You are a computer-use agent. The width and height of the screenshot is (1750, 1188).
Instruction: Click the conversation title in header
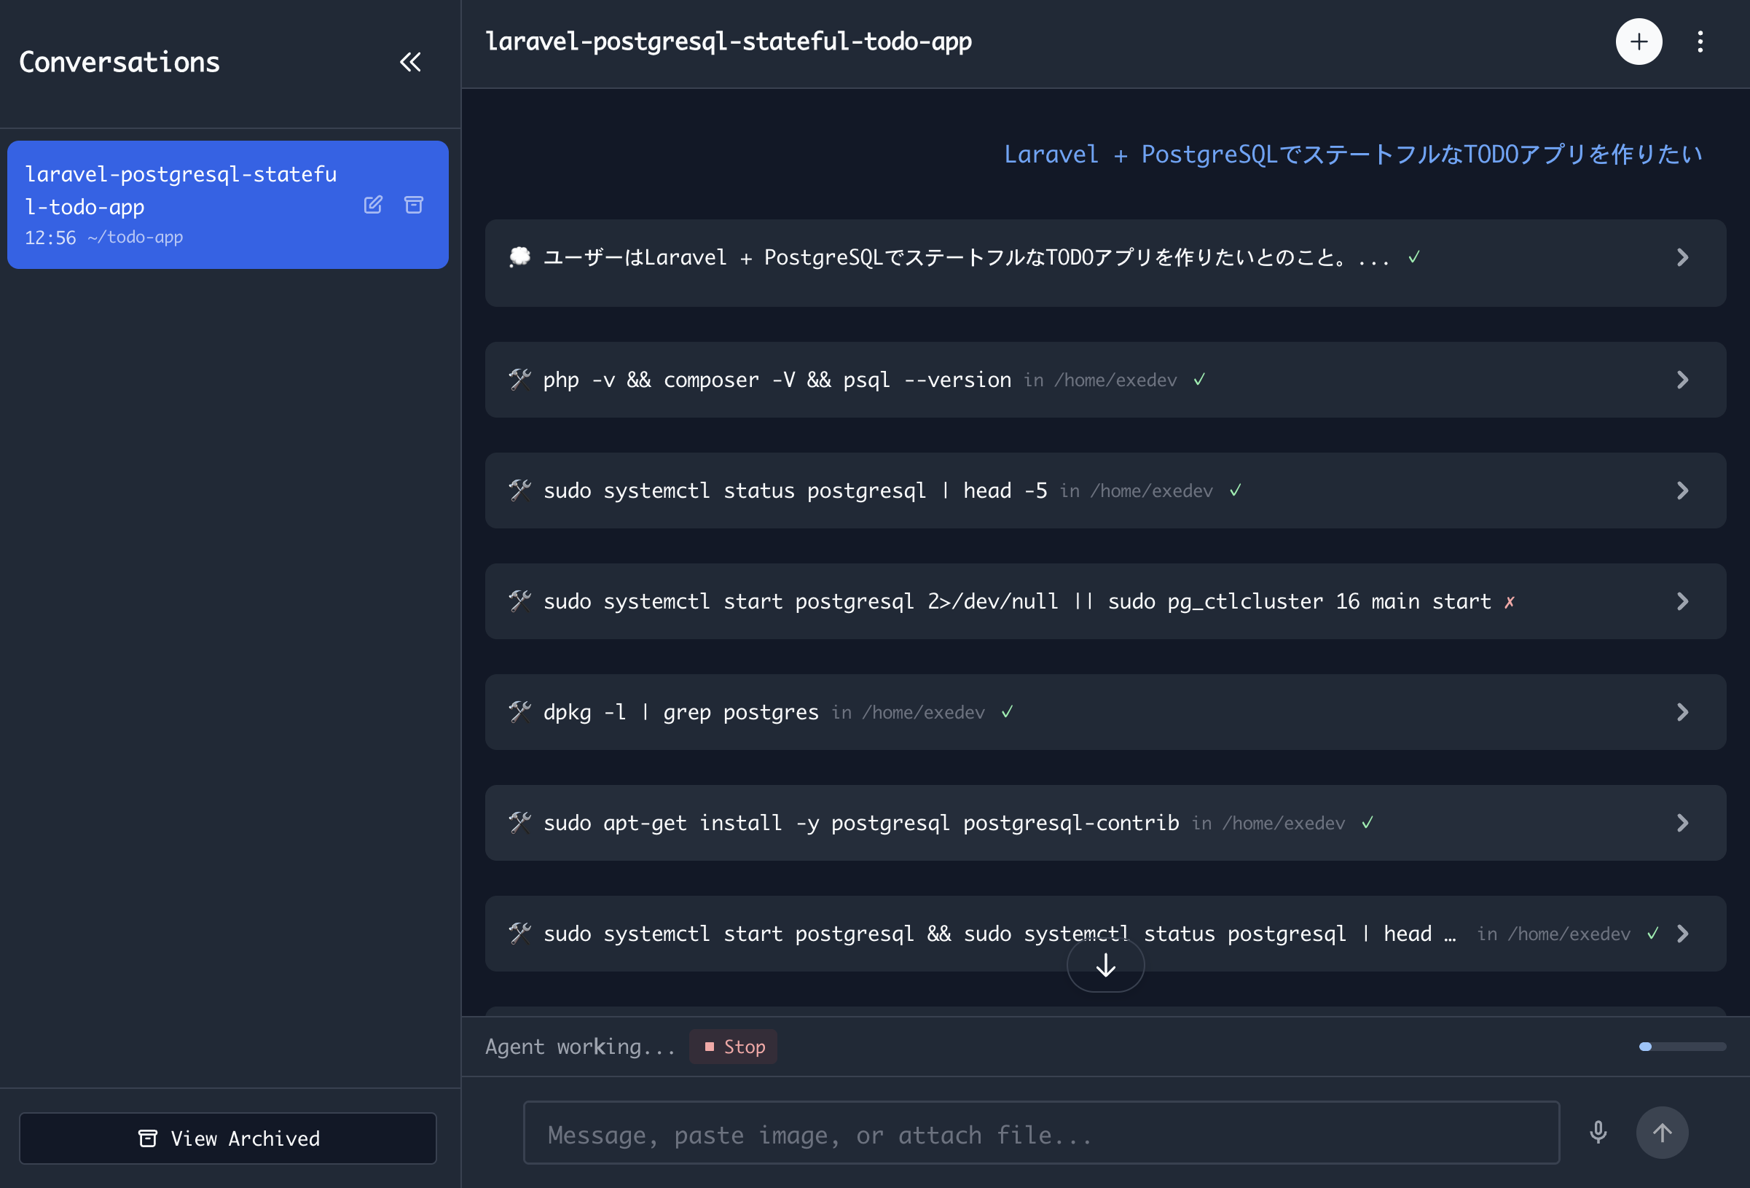coord(728,42)
